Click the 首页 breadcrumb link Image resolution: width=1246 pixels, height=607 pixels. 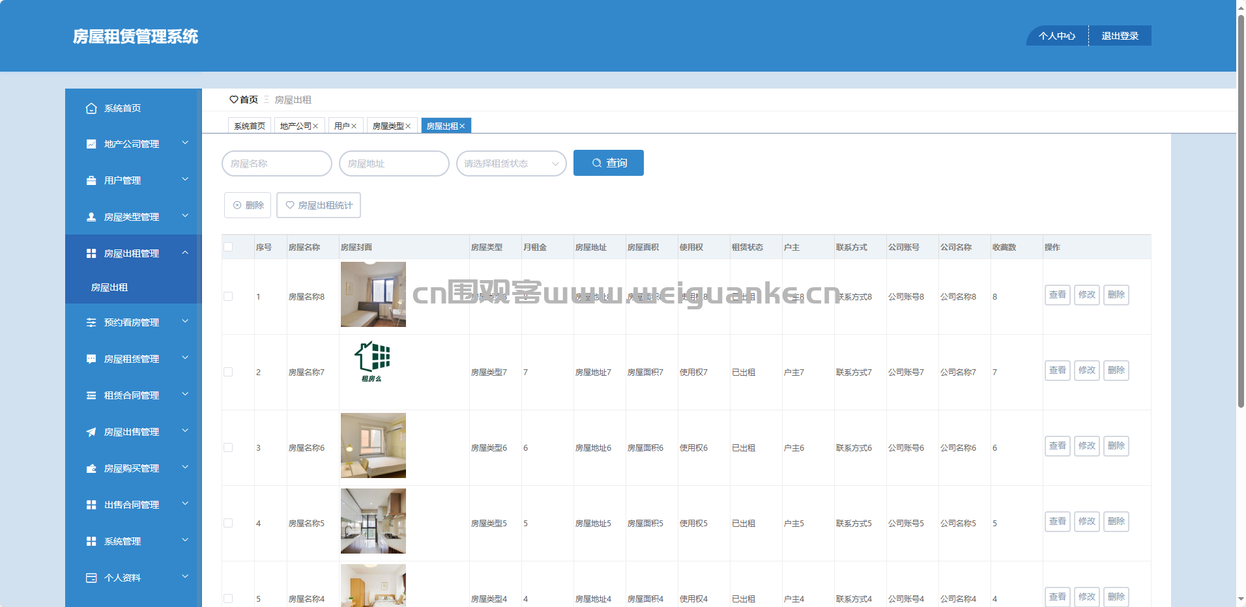coord(249,100)
